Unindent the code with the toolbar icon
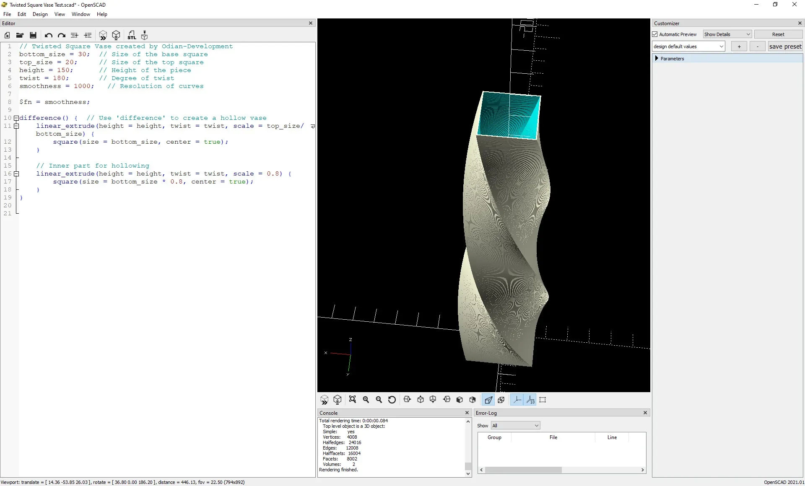The width and height of the screenshot is (805, 486). coord(75,35)
